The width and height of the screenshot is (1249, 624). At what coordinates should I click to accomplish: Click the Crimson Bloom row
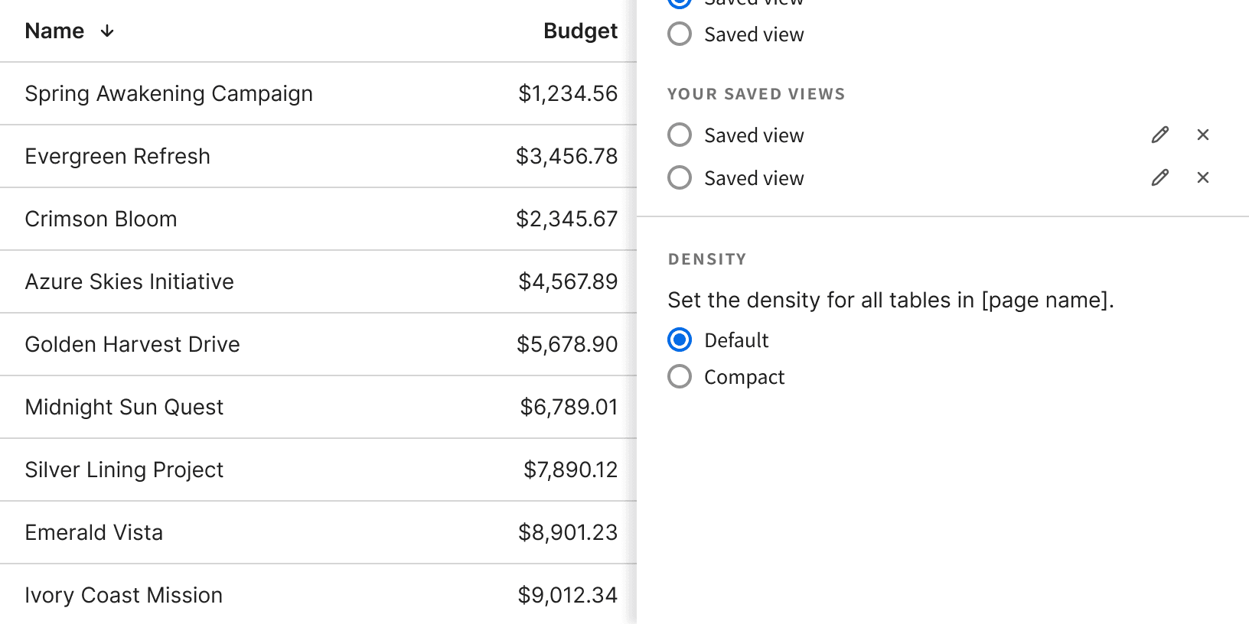click(101, 219)
